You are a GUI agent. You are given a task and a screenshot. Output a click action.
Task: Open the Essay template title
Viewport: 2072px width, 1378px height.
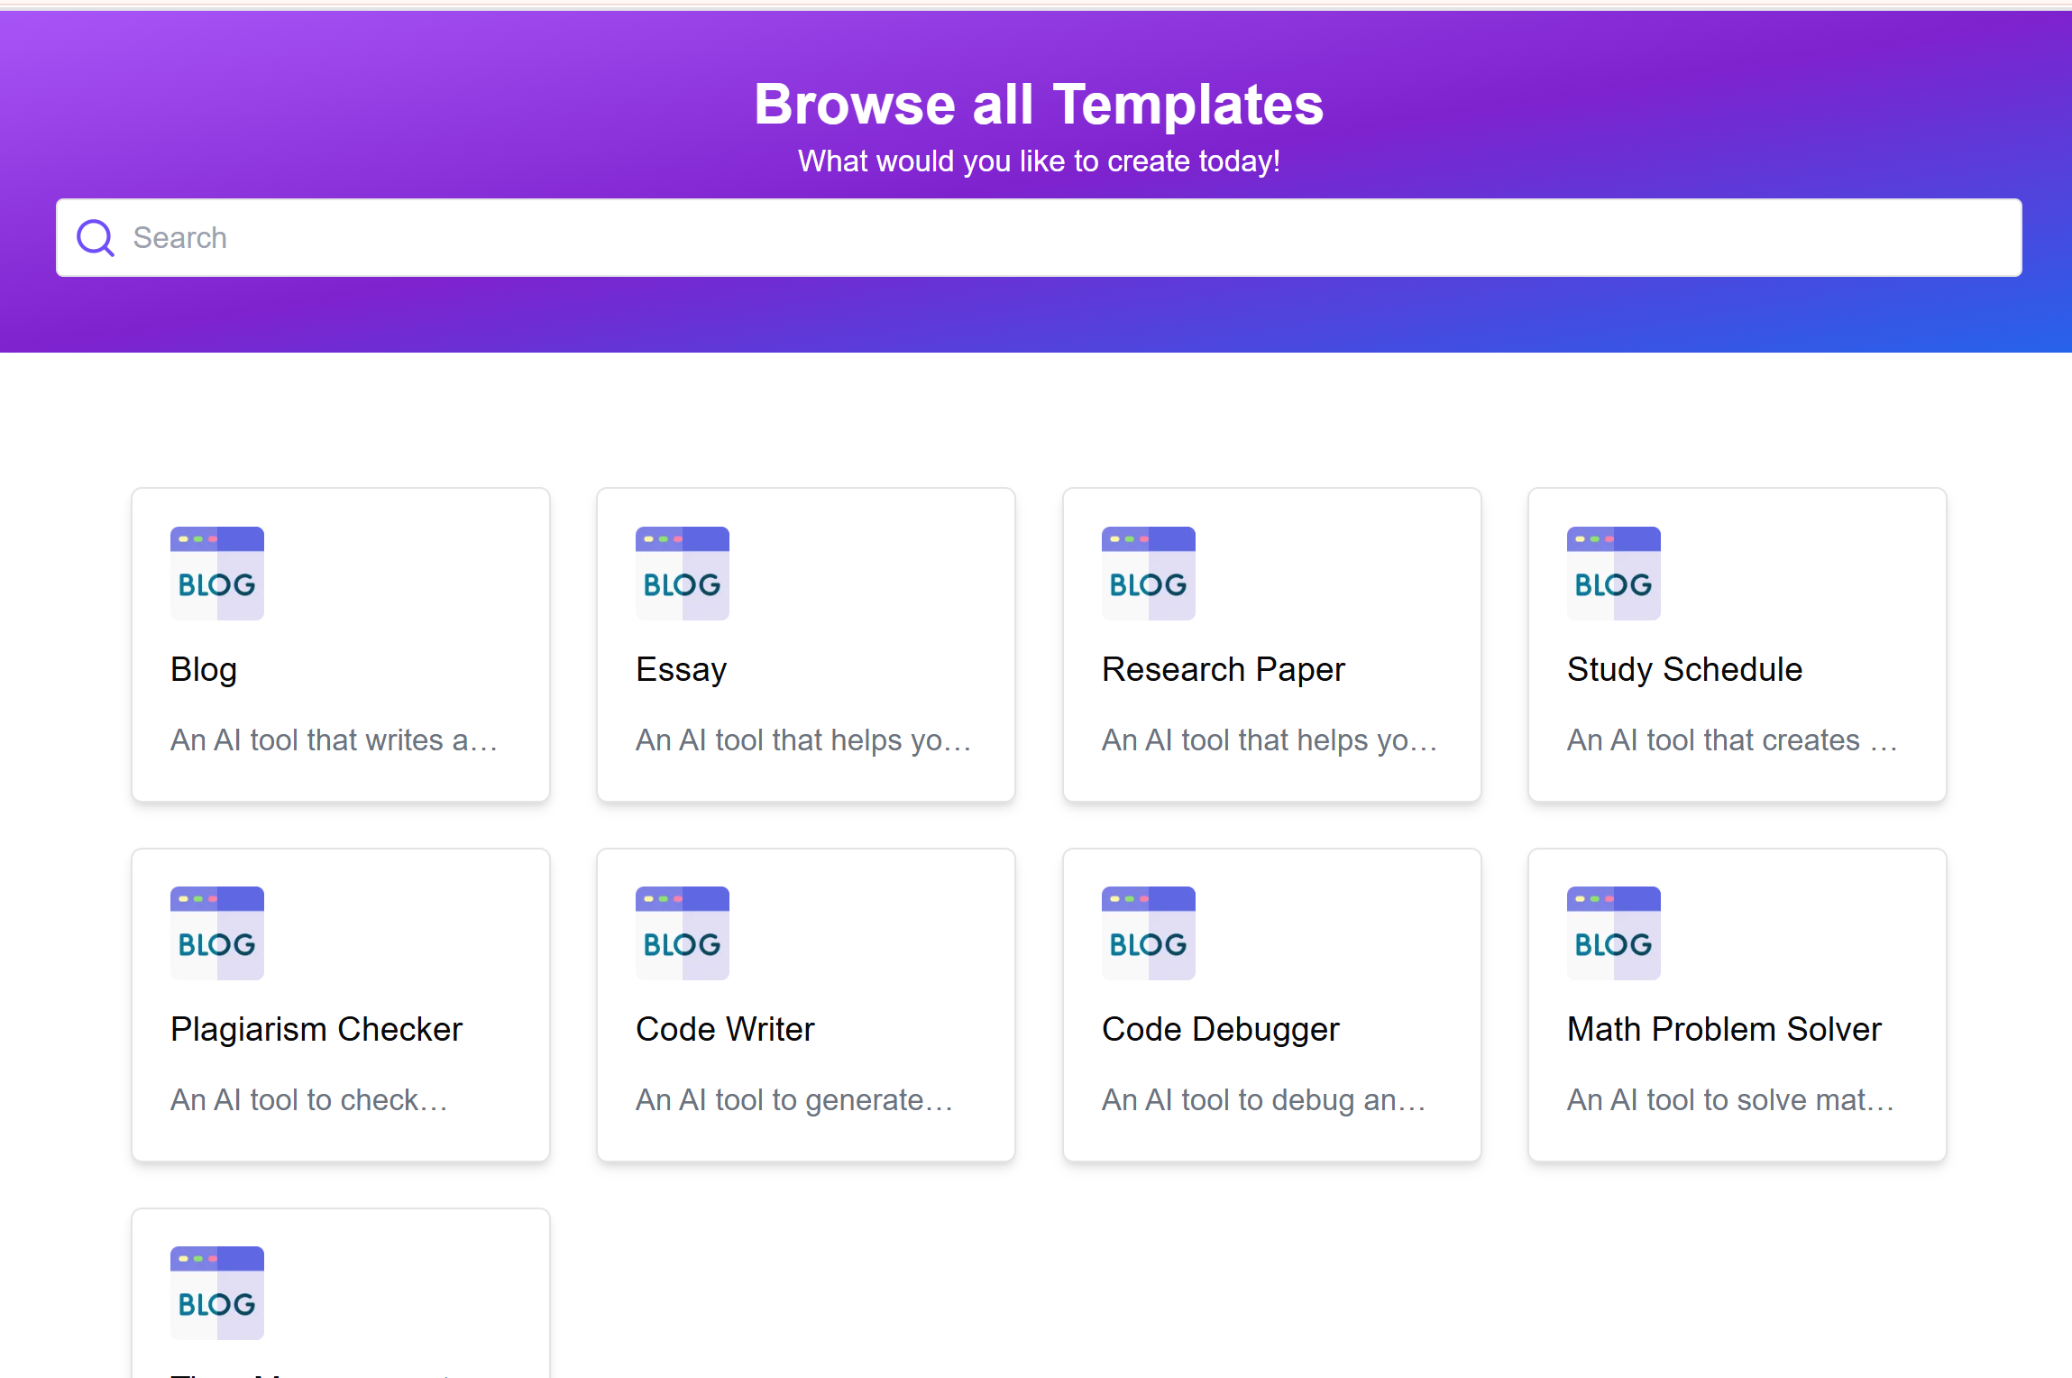point(681,670)
